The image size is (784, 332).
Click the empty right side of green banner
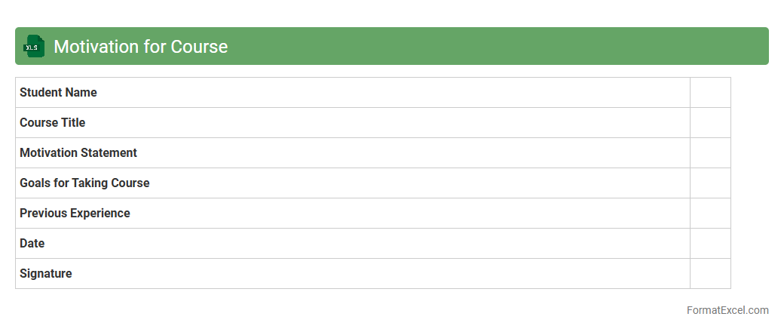pos(528,47)
